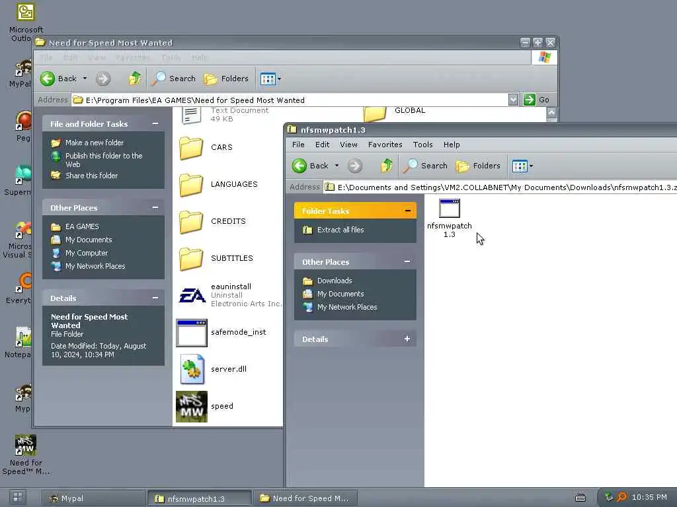Click address bar path in nfsmwpatch1.3 window
Image resolution: width=677 pixels, height=507 pixels.
click(501, 187)
